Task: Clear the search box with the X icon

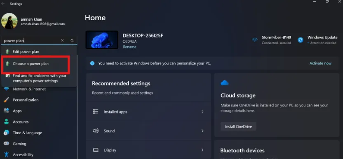Action: coord(62,40)
